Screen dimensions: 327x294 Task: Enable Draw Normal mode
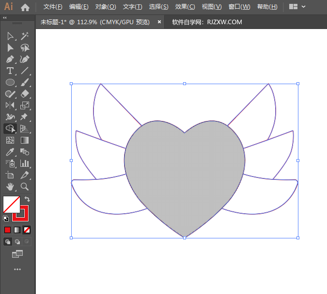click(8, 242)
